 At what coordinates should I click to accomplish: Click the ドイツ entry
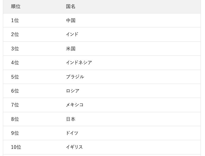coord(72,133)
